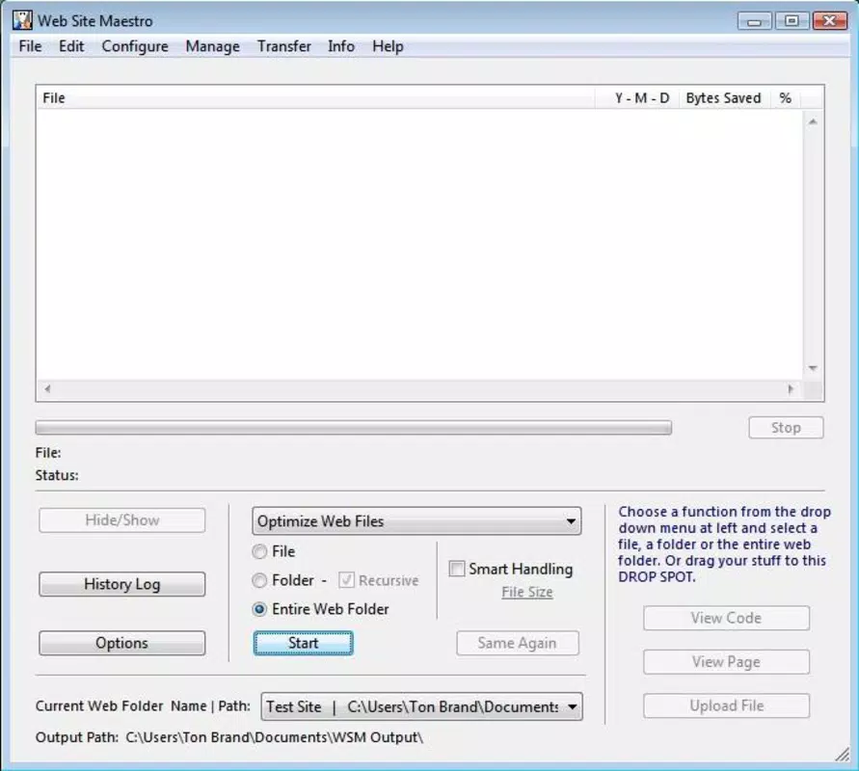Click the progress bar above File label
This screenshot has width=859, height=771.
(x=354, y=428)
